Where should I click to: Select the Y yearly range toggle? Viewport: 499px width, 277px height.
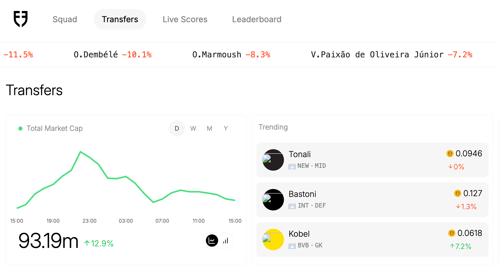click(x=226, y=129)
